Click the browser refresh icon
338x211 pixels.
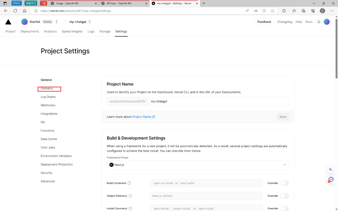15,11
